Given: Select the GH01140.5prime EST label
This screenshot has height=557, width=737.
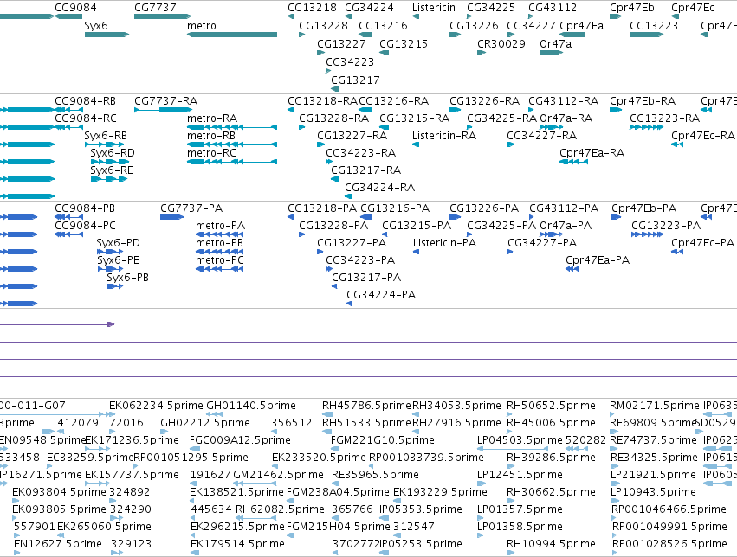Looking at the screenshot, I should click(251, 406).
